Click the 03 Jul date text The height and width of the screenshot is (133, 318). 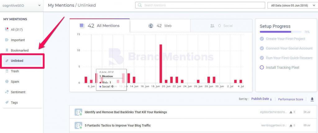click(x=307, y=126)
